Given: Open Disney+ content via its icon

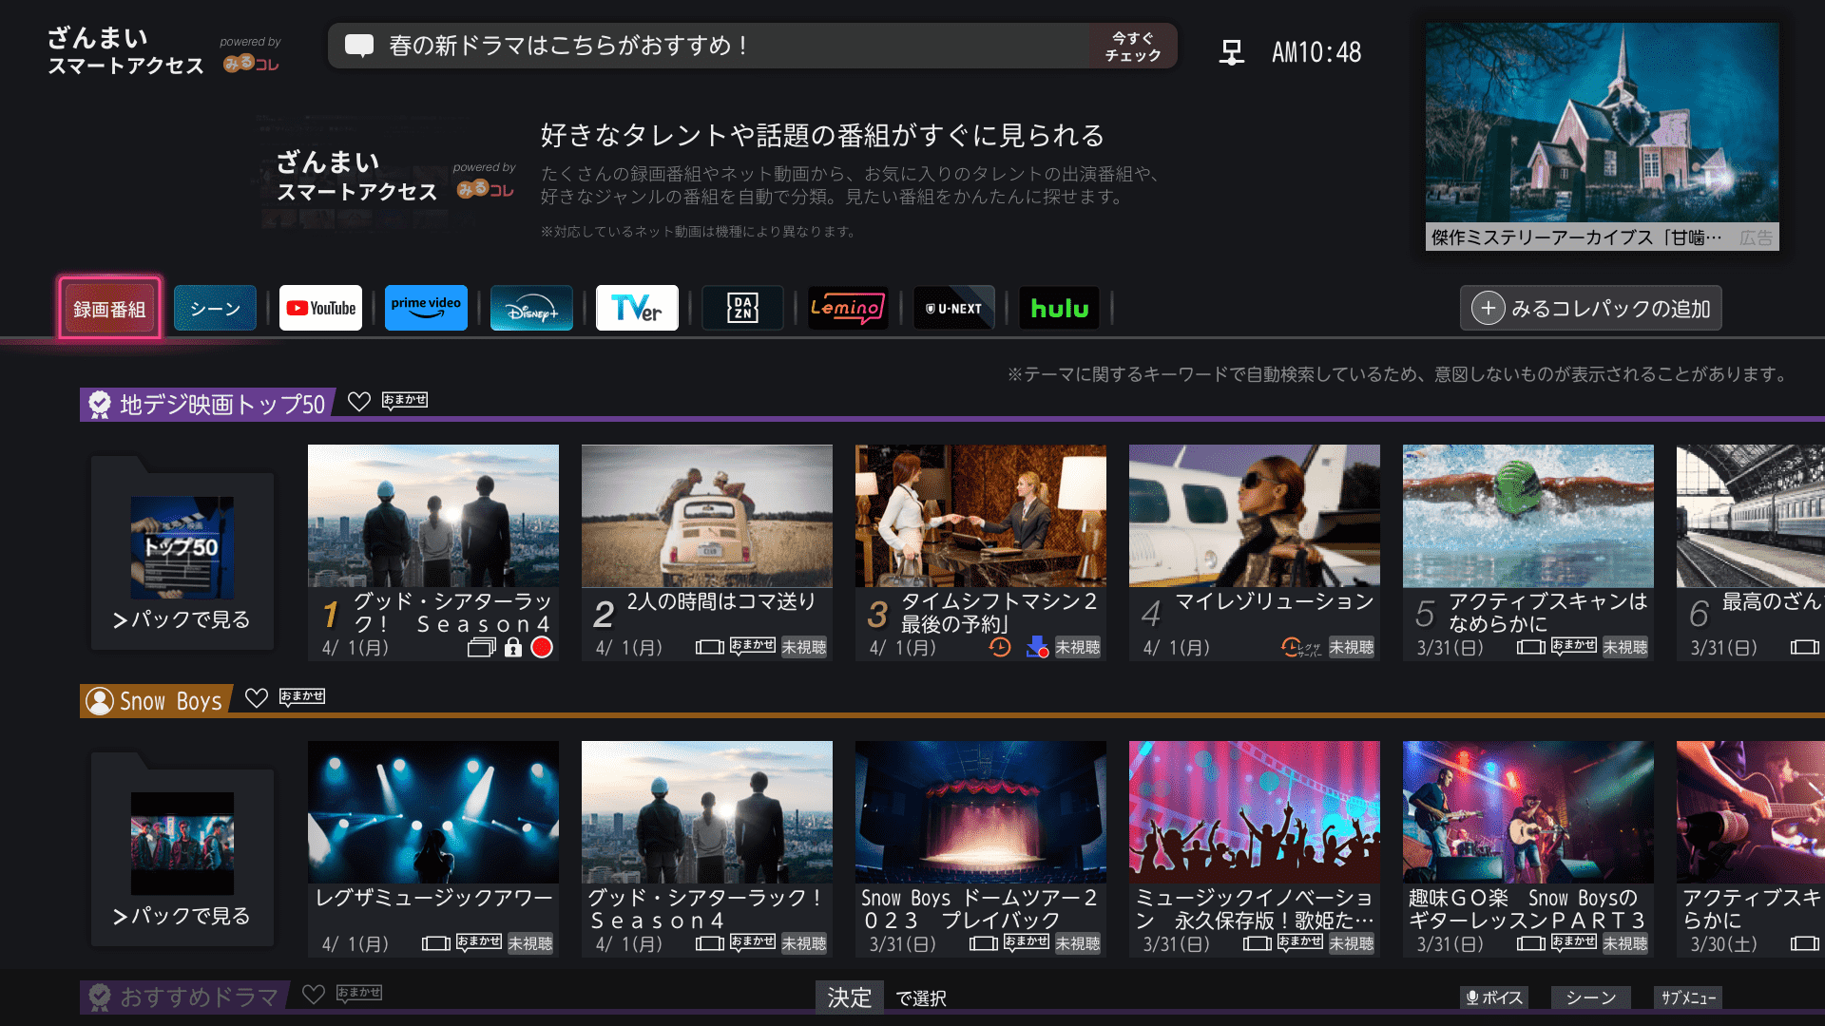Looking at the screenshot, I should click(x=531, y=307).
